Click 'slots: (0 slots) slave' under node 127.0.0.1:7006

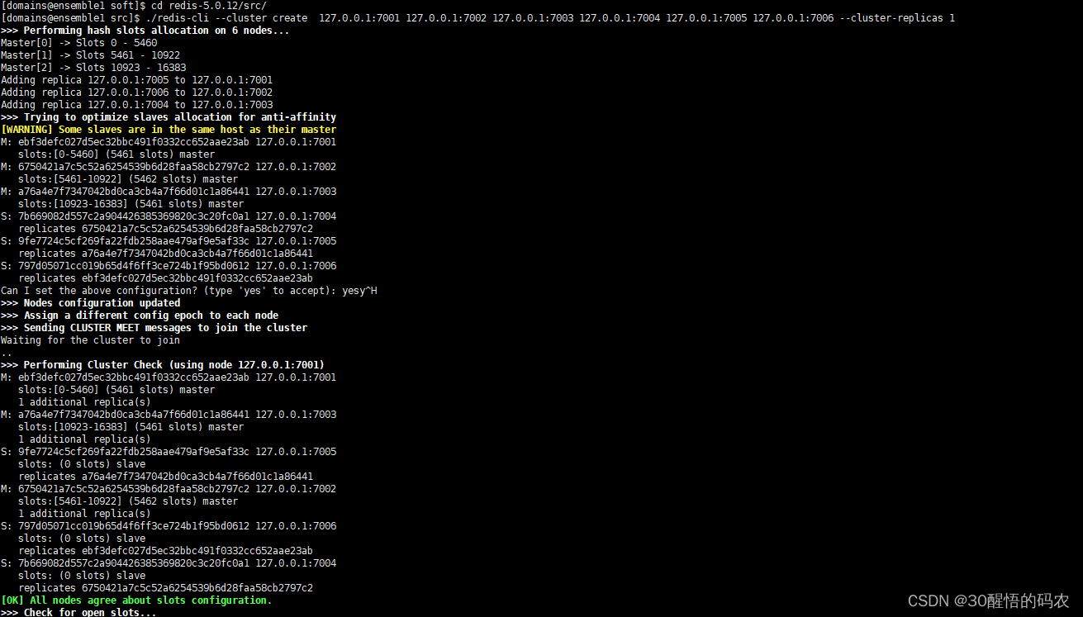click(x=82, y=539)
